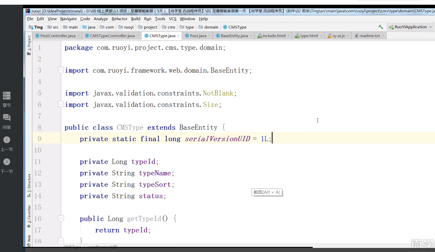Open the File menu
435x252 pixels.
(x=30, y=19)
